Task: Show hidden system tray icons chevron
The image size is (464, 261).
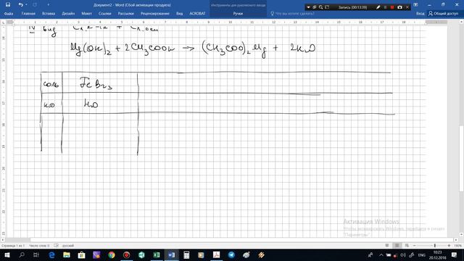Action: pyautogui.click(x=381, y=254)
